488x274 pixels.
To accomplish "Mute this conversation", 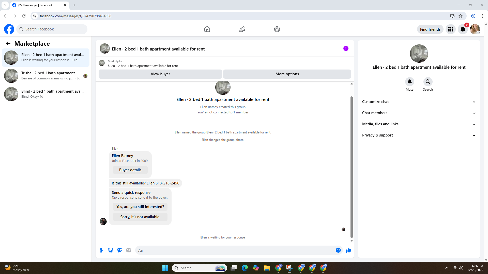I will (x=409, y=82).
